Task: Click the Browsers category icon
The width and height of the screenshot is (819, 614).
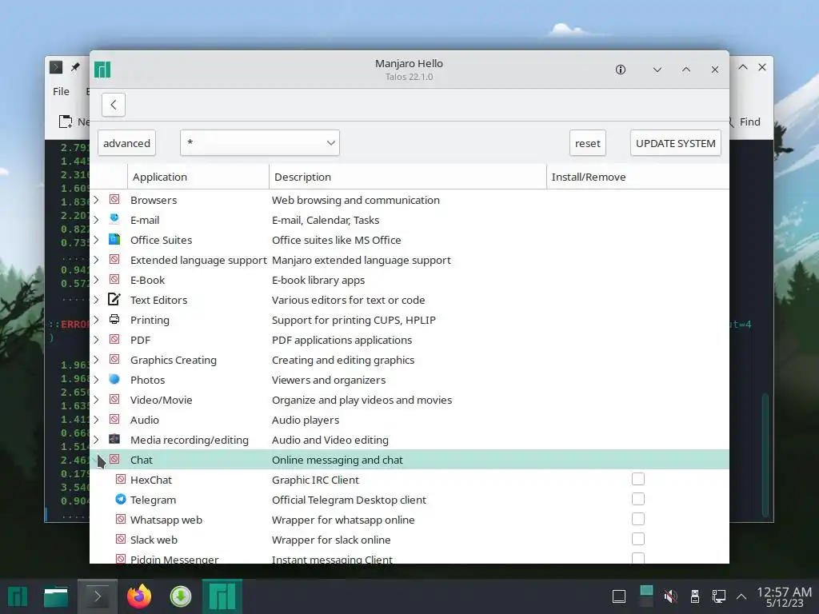Action: (x=114, y=199)
